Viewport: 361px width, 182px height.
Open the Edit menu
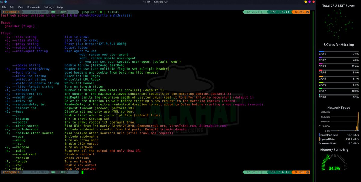tap(12, 7)
